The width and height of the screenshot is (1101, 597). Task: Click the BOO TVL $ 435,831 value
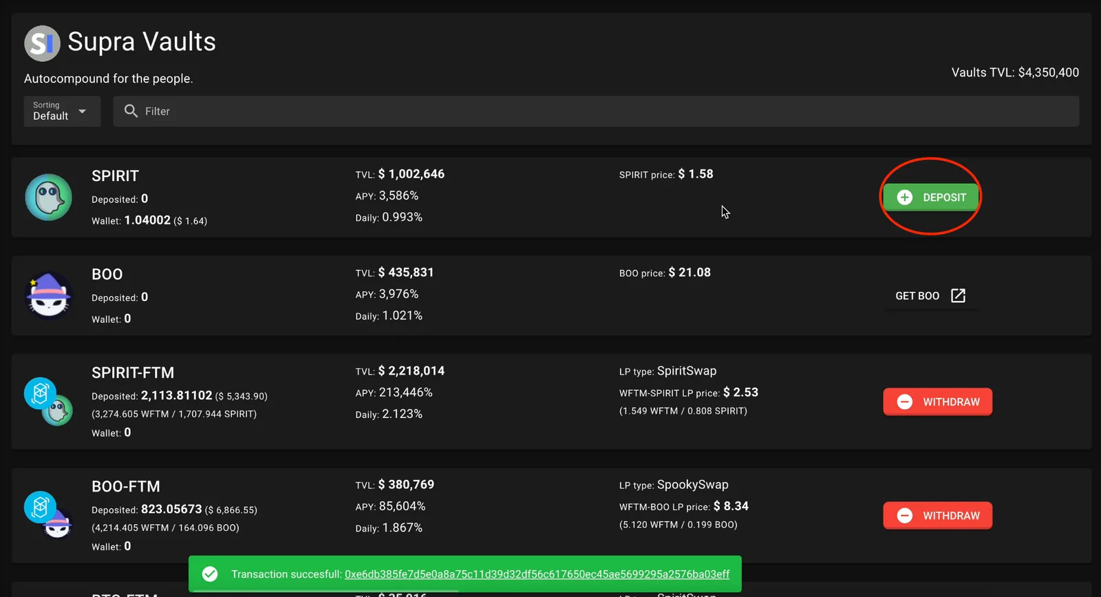[x=406, y=273]
